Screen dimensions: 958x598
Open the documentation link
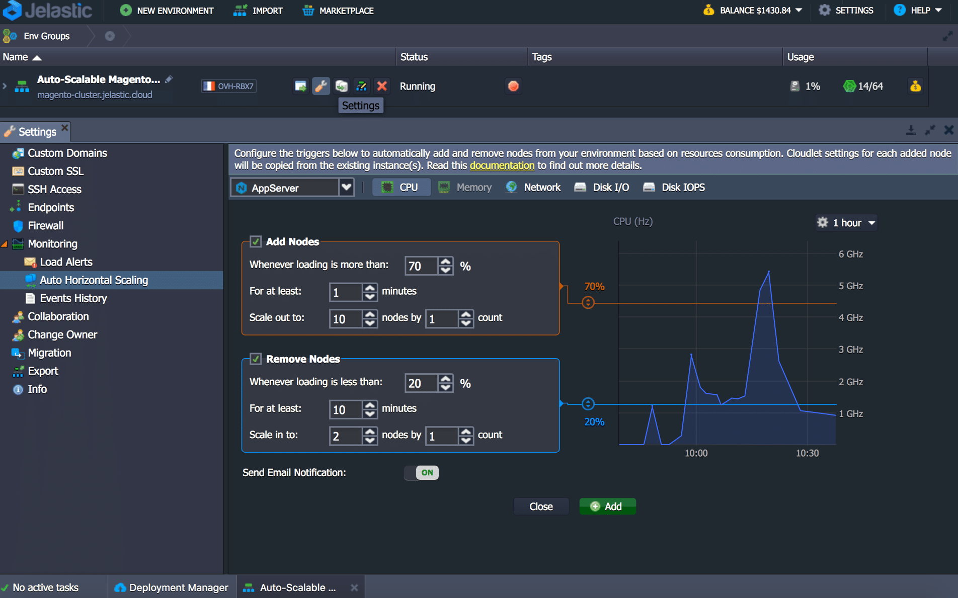(502, 165)
